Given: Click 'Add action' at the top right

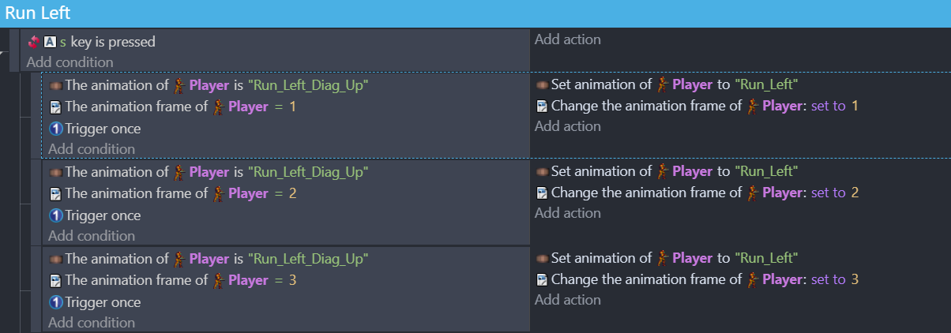Looking at the screenshot, I should click(x=568, y=39).
